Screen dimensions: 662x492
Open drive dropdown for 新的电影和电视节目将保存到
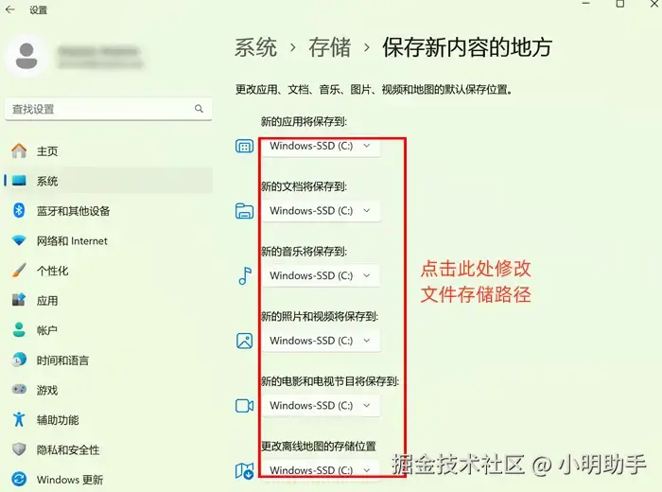point(321,406)
